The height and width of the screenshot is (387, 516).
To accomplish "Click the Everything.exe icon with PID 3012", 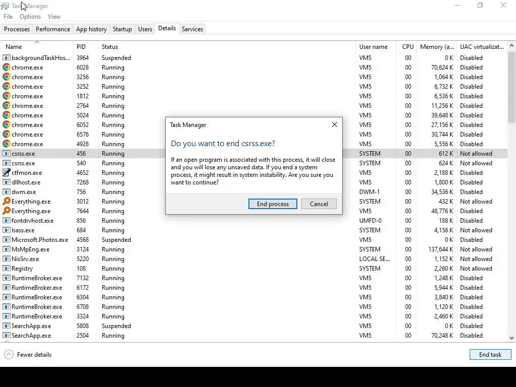I will [x=6, y=202].
